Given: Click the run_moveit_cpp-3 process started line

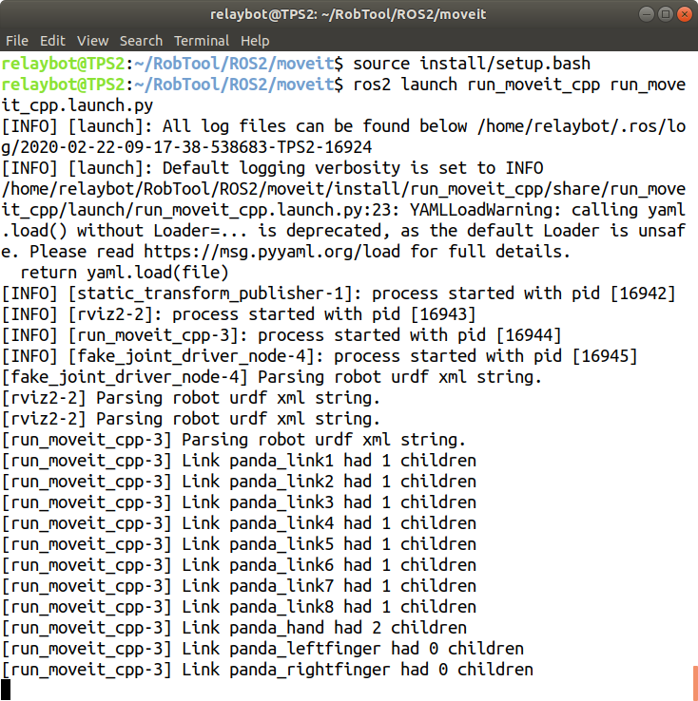Looking at the screenshot, I should 281,335.
